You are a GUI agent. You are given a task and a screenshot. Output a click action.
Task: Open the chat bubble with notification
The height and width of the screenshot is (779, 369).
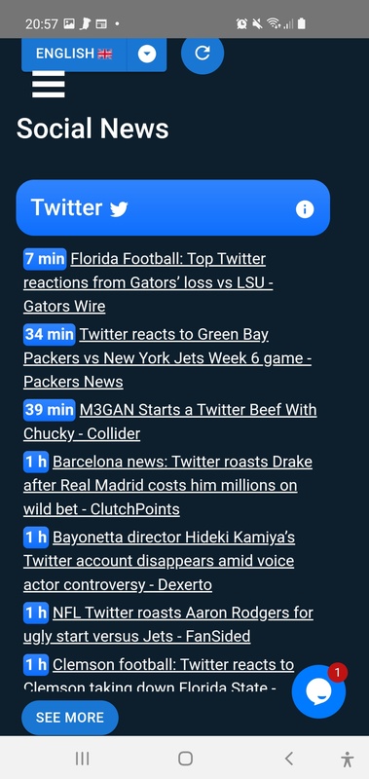(318, 691)
